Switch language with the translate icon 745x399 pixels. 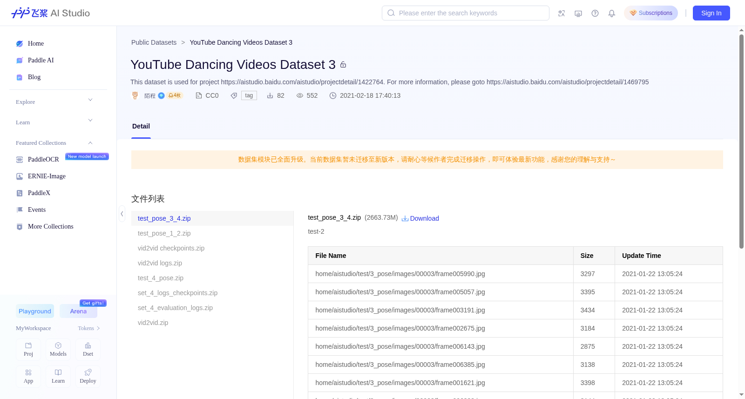point(562,14)
